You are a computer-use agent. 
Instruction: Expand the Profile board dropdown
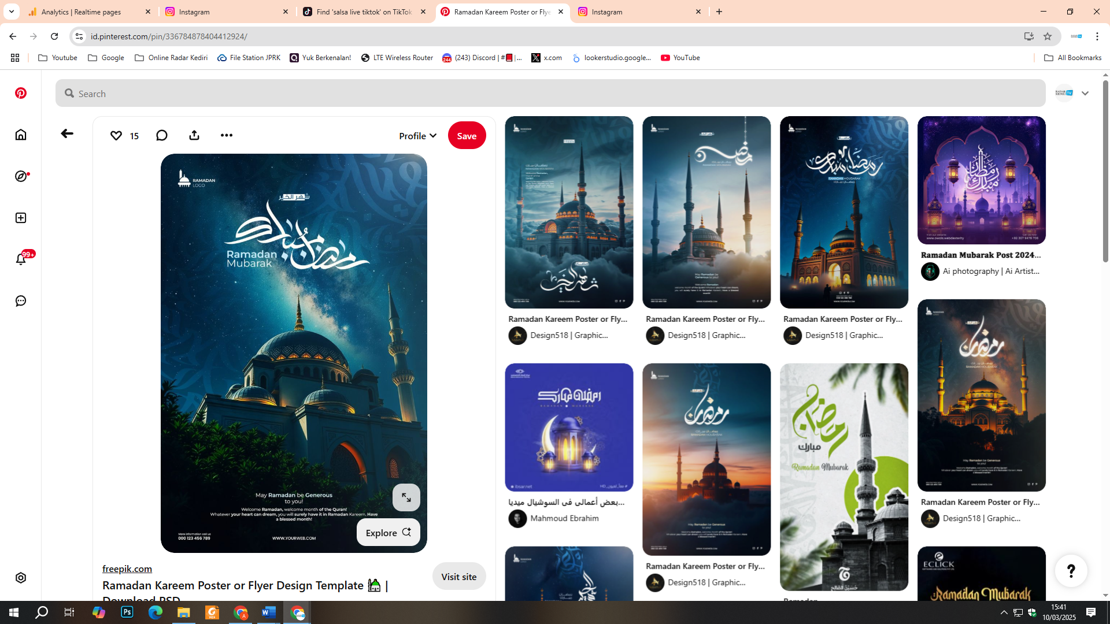(x=417, y=136)
